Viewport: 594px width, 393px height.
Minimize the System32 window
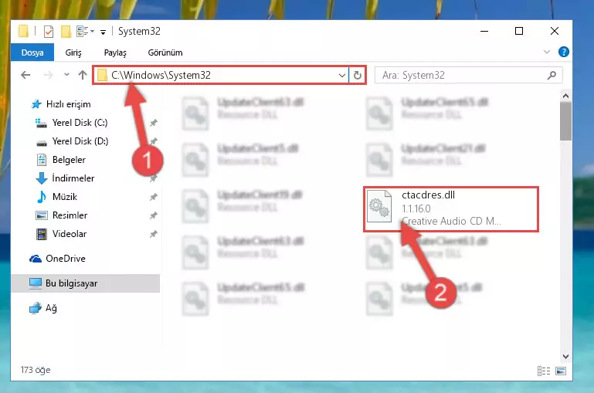coord(484,31)
